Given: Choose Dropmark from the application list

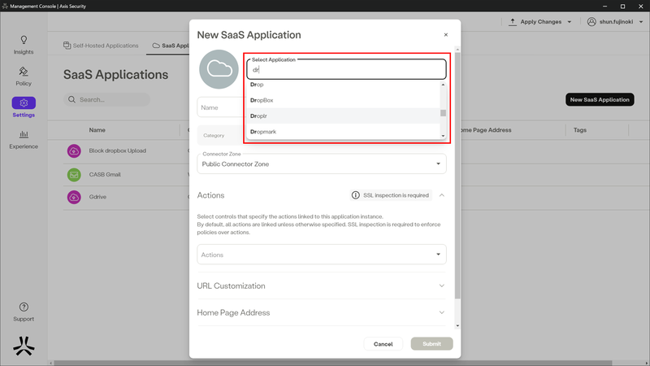Looking at the screenshot, I should coord(343,132).
